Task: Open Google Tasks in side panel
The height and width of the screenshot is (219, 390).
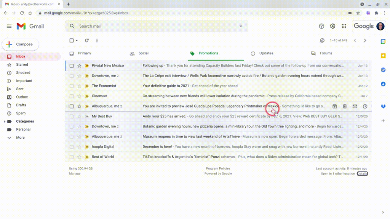Action: 383,70
